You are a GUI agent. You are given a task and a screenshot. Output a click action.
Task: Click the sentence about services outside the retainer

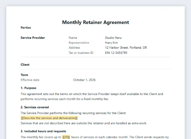point(84,123)
